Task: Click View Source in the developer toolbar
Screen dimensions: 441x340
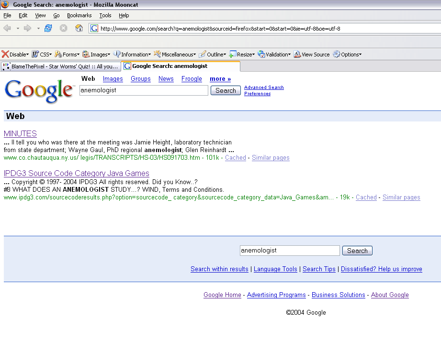Action: point(312,54)
